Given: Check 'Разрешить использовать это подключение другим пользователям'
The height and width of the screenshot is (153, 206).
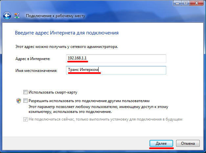Looking at the screenshot, I should tap(25, 101).
